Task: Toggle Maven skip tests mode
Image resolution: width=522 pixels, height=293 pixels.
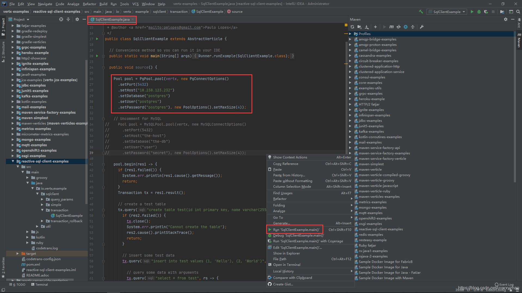Action: pyautogui.click(x=406, y=27)
